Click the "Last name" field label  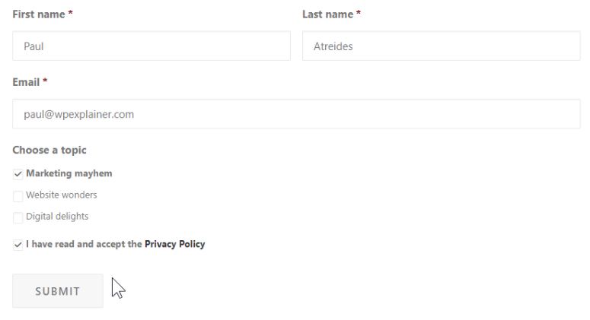[x=327, y=14]
